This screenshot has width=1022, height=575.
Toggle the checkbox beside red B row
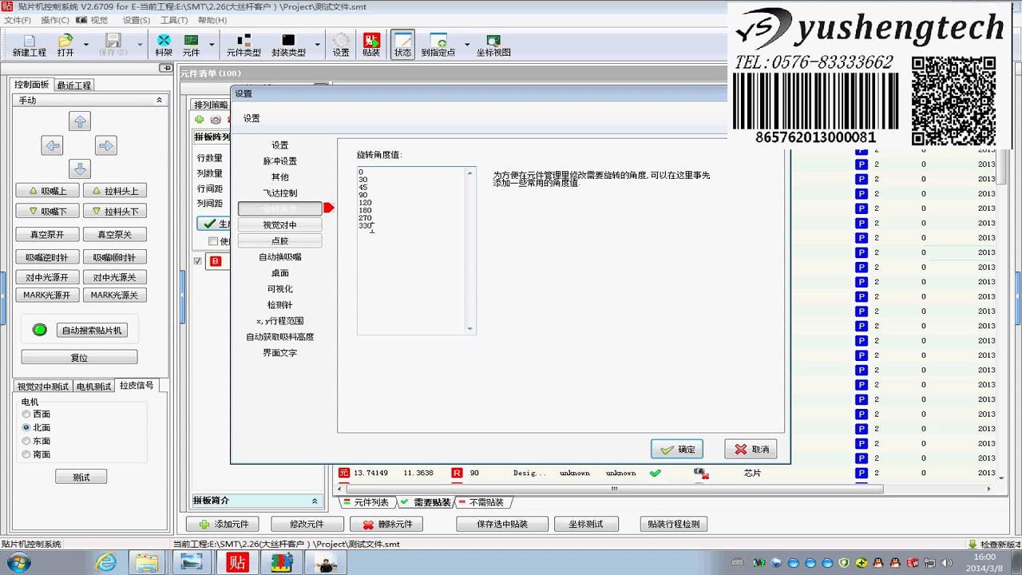[x=198, y=261]
